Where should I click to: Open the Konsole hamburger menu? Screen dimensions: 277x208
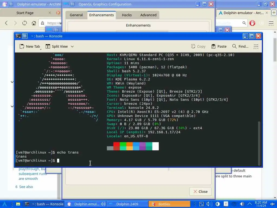pyautogui.click(x=256, y=47)
